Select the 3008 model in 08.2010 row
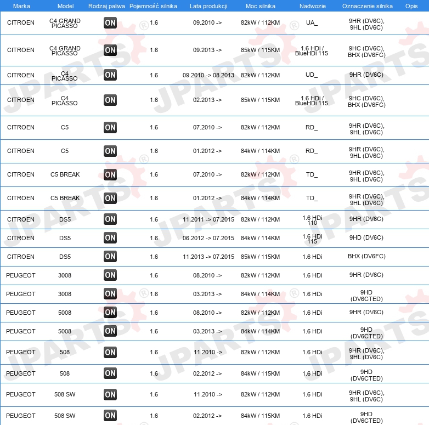The width and height of the screenshot is (429, 425). tap(65, 275)
